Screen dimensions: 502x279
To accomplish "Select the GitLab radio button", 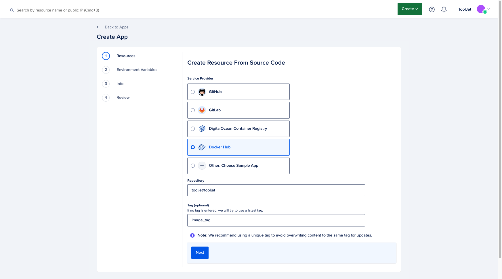I will [x=193, y=110].
